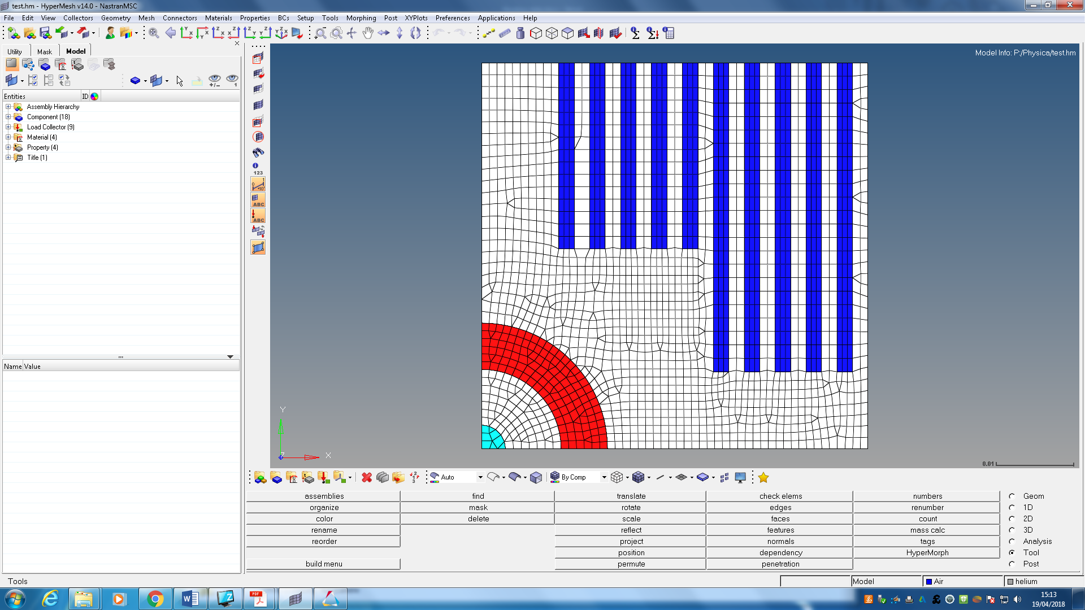Click the yellow star favorites icon
1085x610 pixels.
(763, 478)
